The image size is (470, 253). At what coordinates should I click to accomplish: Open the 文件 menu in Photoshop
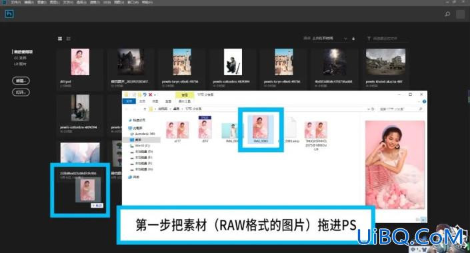15,3
